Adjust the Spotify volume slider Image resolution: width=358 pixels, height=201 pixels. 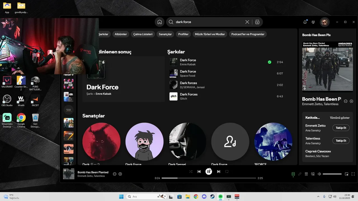pos(332,174)
